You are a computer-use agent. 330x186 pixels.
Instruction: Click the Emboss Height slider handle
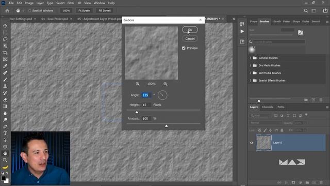tap(137, 112)
